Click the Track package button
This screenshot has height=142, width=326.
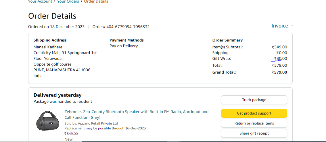click(x=254, y=100)
